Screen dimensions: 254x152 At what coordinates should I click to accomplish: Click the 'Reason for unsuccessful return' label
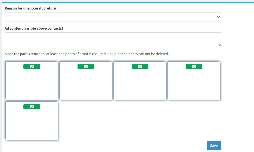(x=30, y=8)
